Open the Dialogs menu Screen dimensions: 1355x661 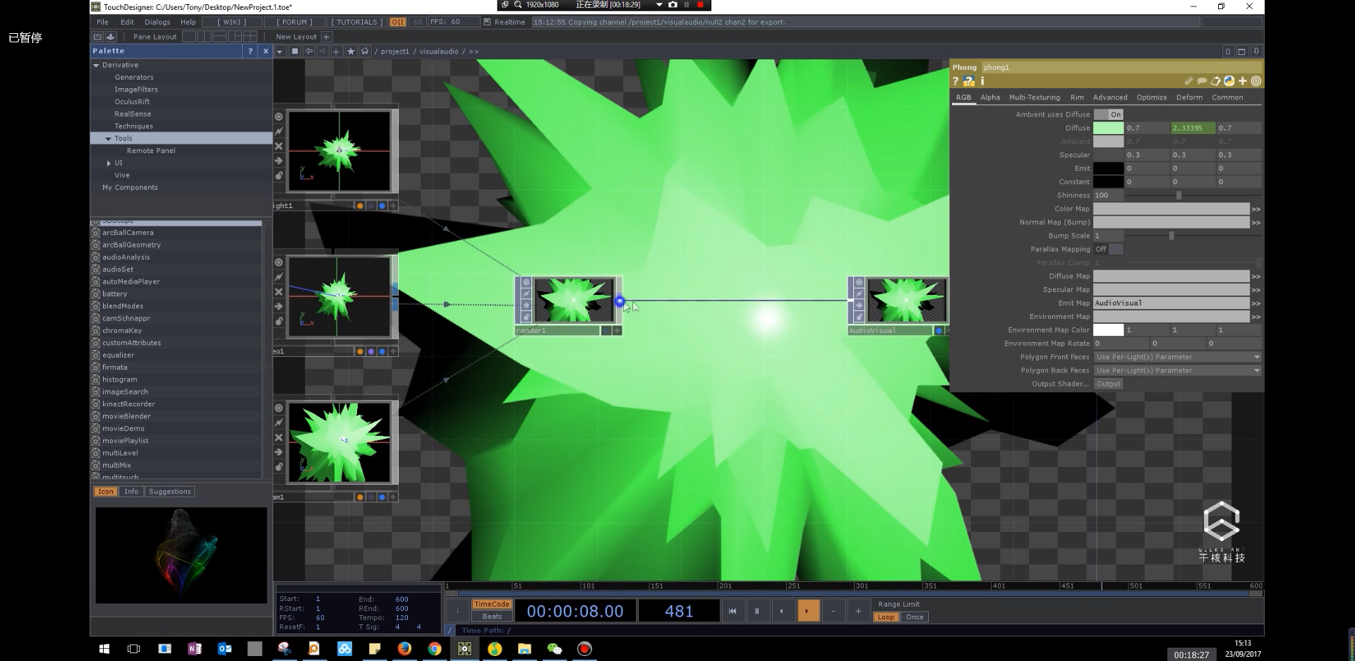[157, 22]
